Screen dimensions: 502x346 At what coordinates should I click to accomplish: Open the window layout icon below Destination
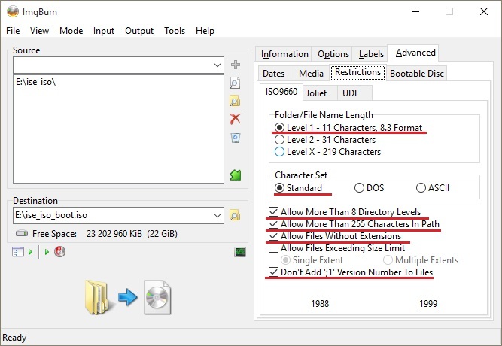tap(18, 252)
